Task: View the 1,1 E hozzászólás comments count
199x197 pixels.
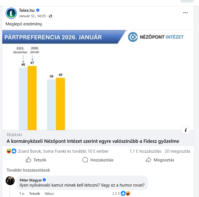Action: 145,151
